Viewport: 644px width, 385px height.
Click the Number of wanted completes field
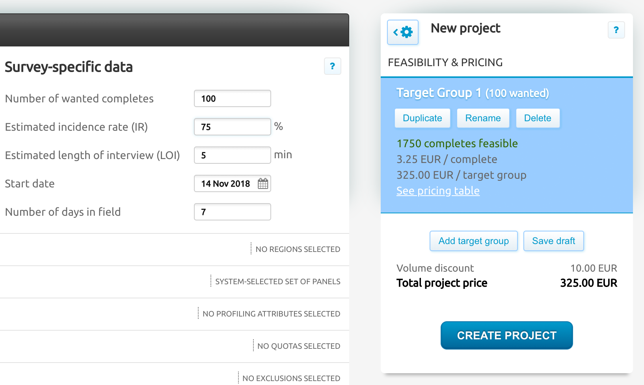pos(233,98)
